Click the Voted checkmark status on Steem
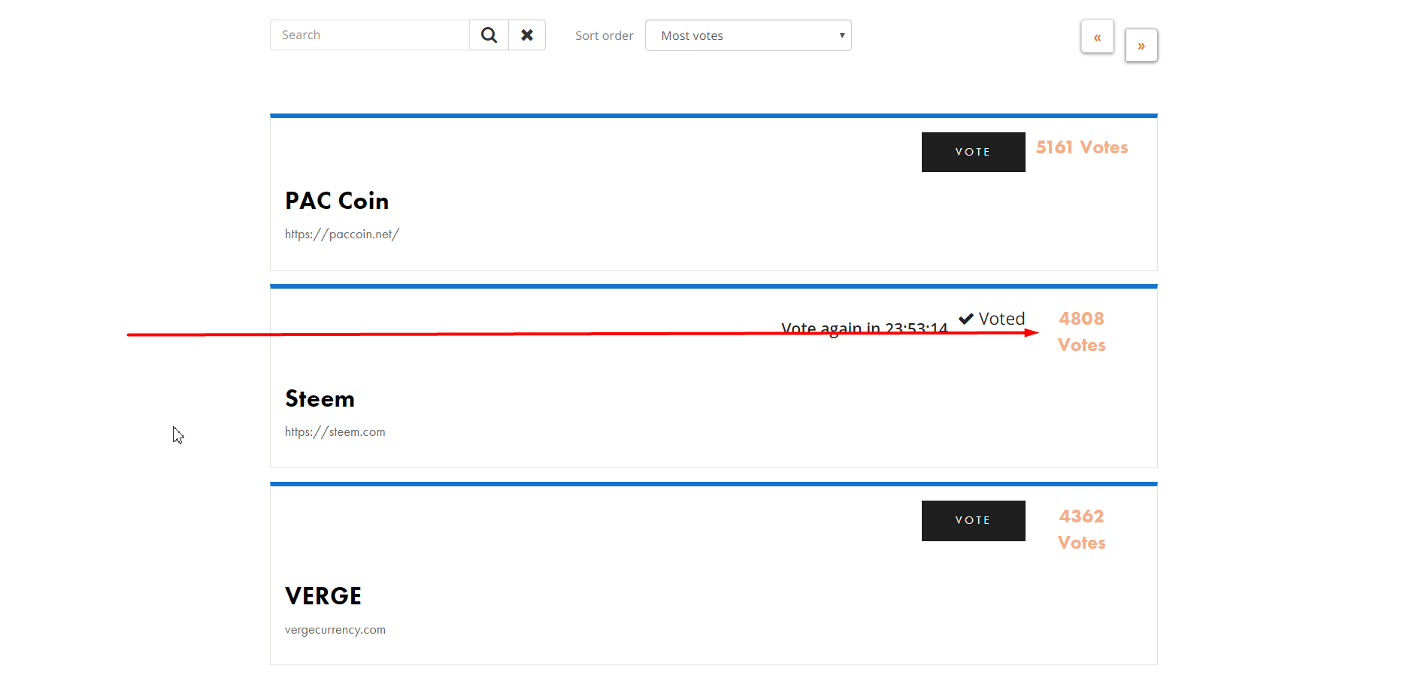This screenshot has height=675, width=1409. pyautogui.click(x=992, y=319)
